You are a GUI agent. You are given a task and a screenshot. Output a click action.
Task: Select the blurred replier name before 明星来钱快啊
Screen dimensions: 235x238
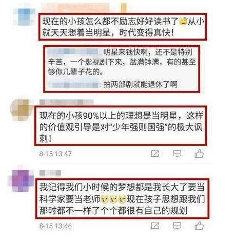click(x=73, y=51)
